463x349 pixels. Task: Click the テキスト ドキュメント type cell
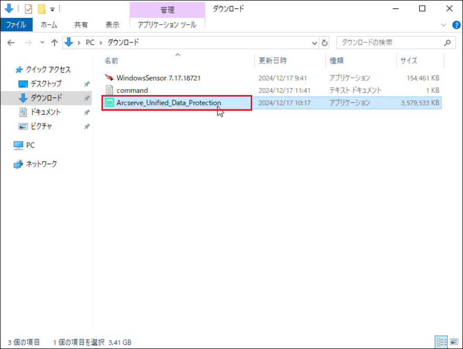tap(355, 90)
